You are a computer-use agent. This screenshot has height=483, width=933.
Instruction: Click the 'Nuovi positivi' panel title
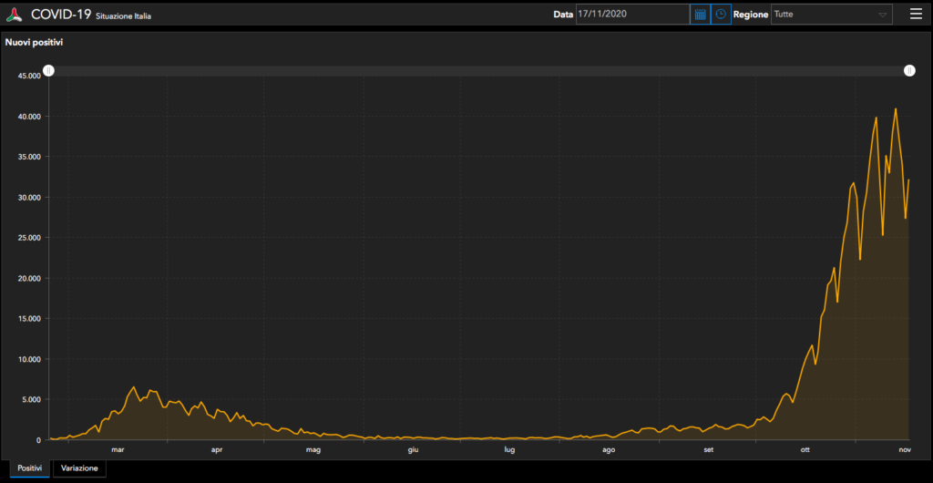[34, 42]
